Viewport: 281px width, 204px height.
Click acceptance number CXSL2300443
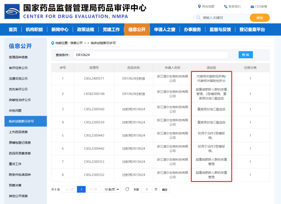click(x=94, y=135)
